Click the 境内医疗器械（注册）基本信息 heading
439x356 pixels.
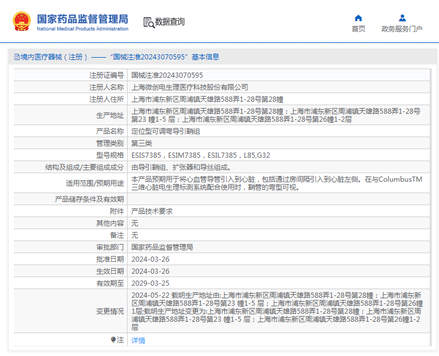(x=117, y=57)
